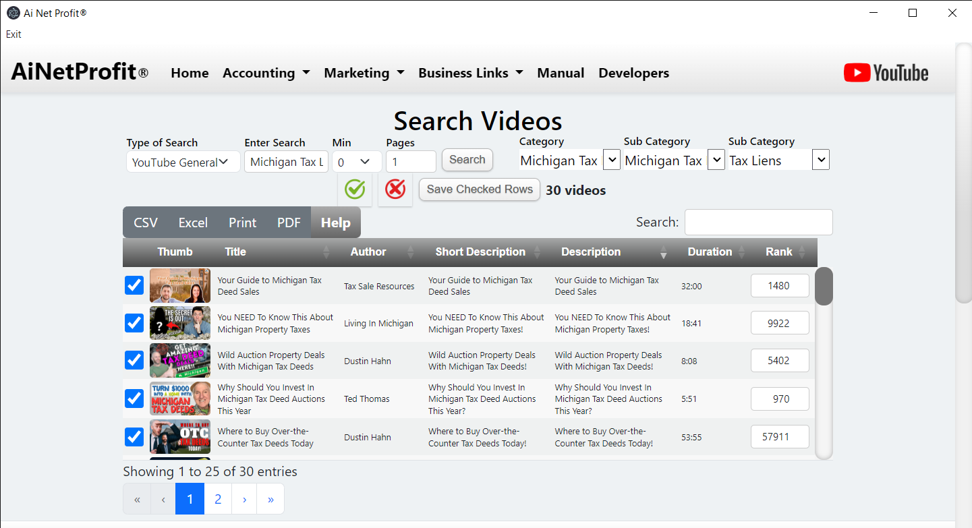Click the table Search filter field
Viewport: 972px width, 528px height.
(x=758, y=223)
